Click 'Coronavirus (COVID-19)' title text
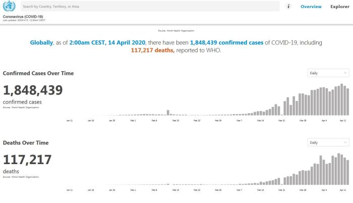The height and width of the screenshot is (203, 353). pyautogui.click(x=23, y=17)
